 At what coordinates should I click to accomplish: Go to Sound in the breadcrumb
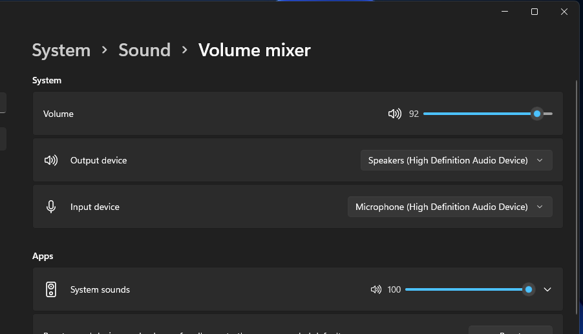pos(144,50)
